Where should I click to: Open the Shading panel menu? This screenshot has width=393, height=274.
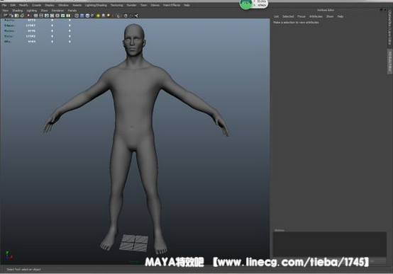18,11
